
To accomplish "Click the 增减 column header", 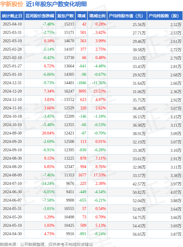I will click(x=81, y=16).
